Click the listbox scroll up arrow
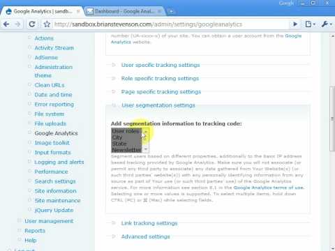 pyautogui.click(x=146, y=131)
